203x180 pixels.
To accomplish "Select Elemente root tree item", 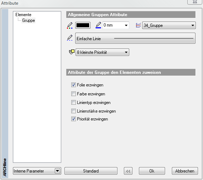I will click(x=23, y=15).
